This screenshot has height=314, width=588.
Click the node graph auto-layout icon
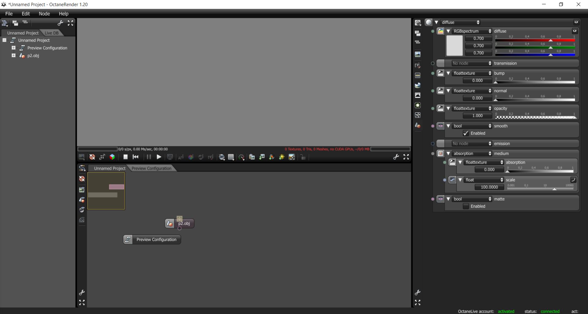pos(82,168)
